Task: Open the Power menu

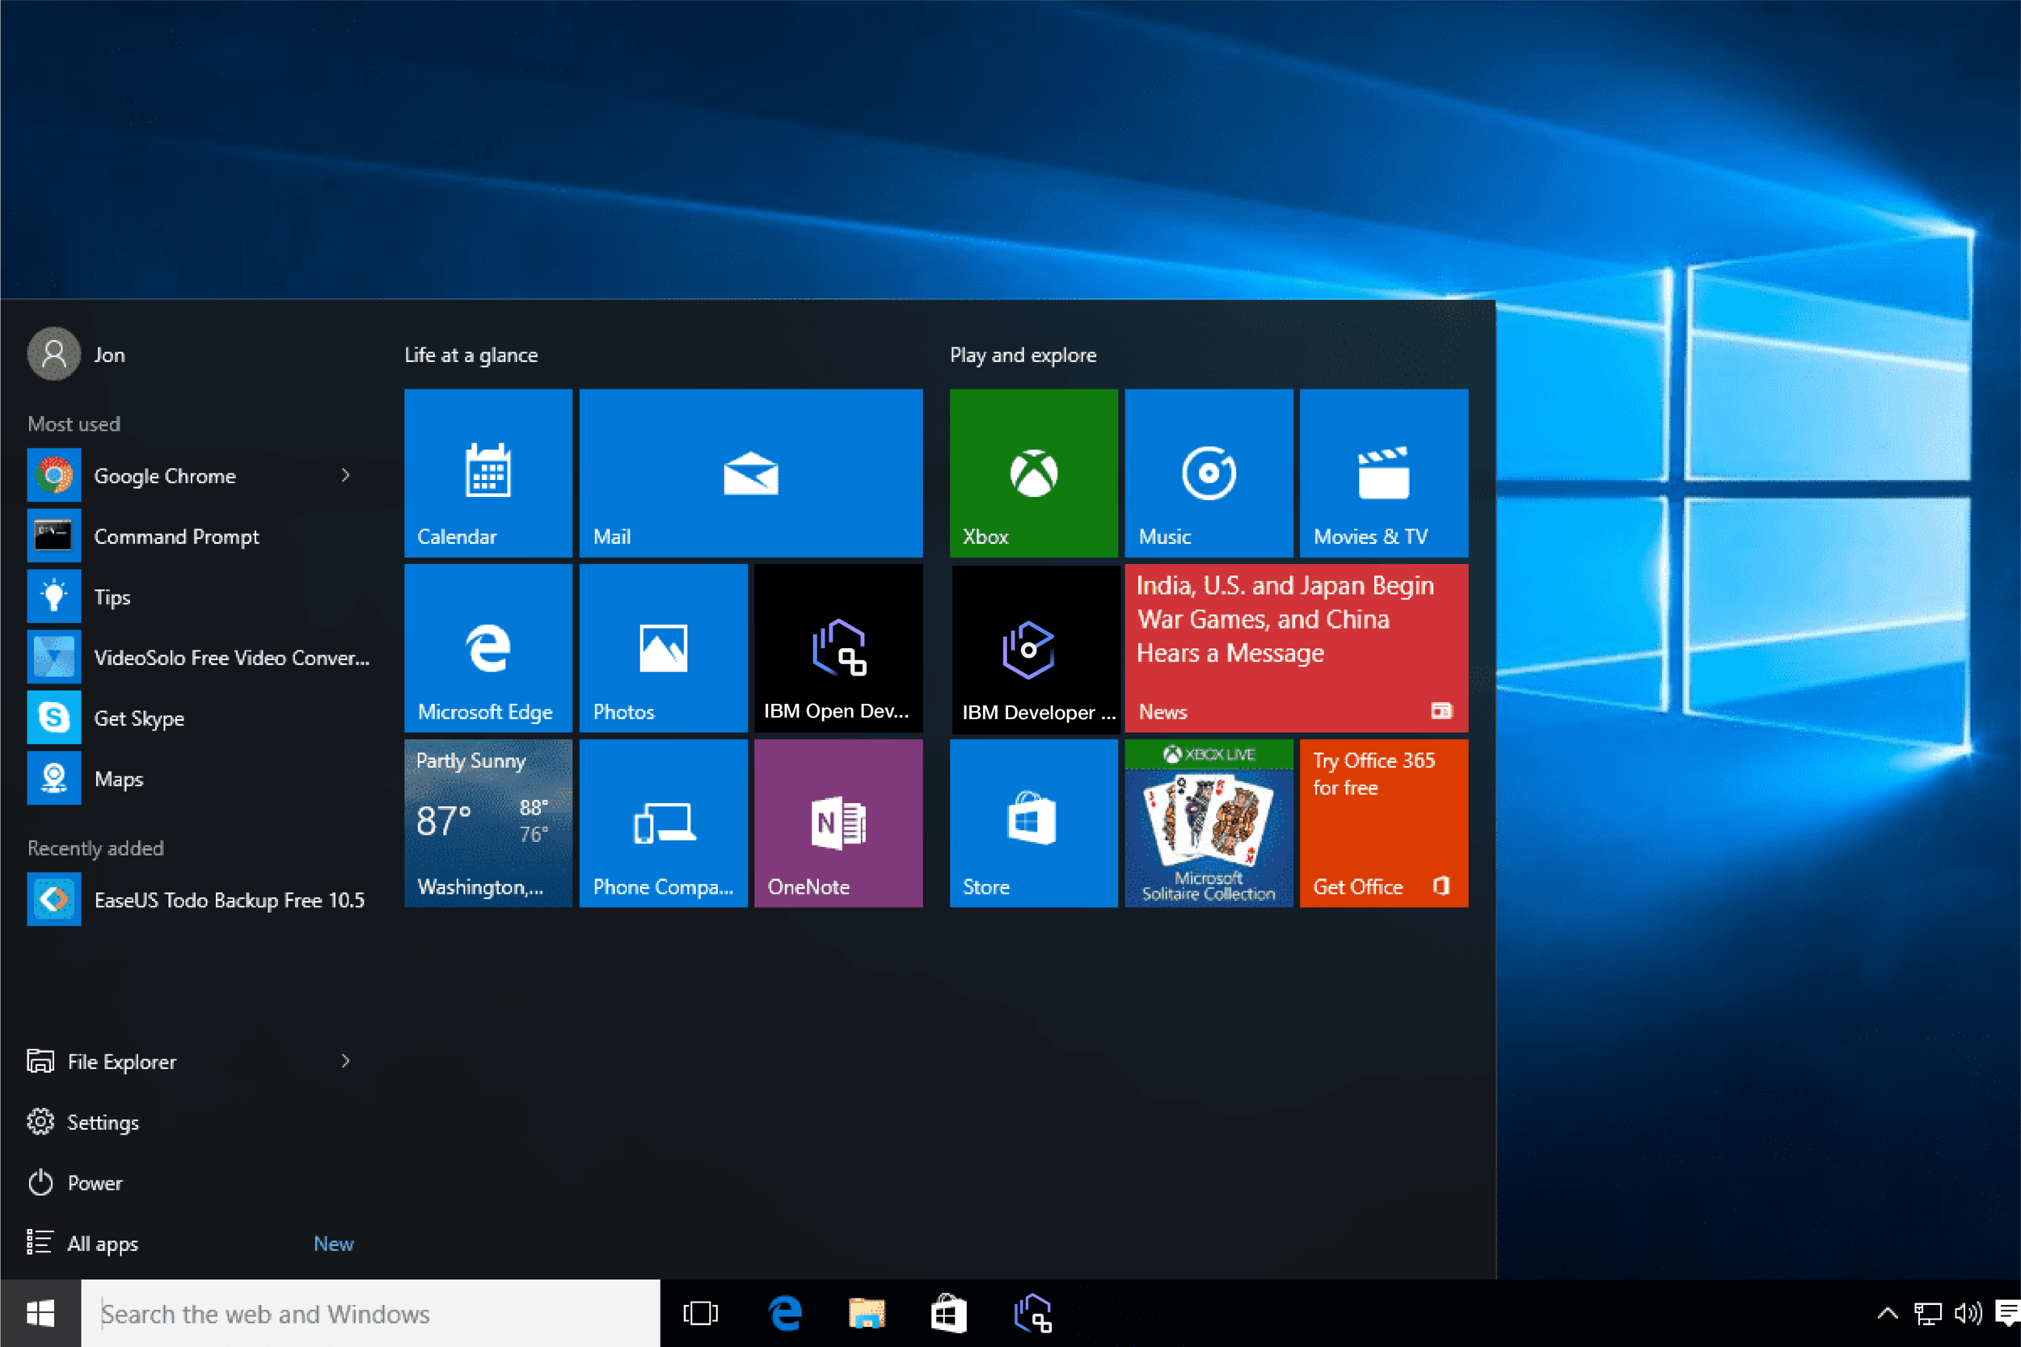Action: (x=95, y=1183)
